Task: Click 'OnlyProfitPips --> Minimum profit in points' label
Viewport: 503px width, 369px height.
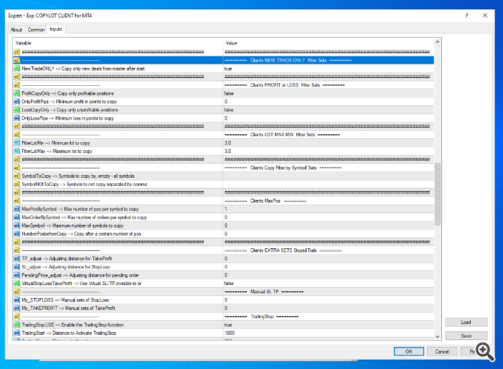Action: (x=69, y=102)
